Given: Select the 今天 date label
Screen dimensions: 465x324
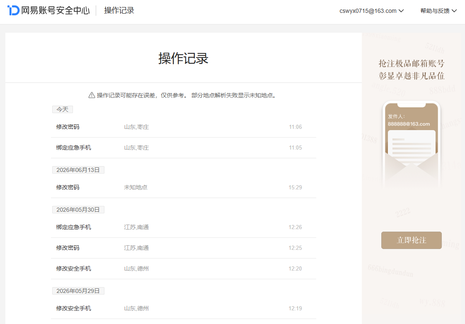Looking at the screenshot, I should (63, 109).
